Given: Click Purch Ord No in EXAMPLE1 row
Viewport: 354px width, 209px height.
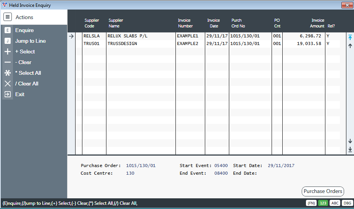Looking at the screenshot, I should tap(245, 36).
